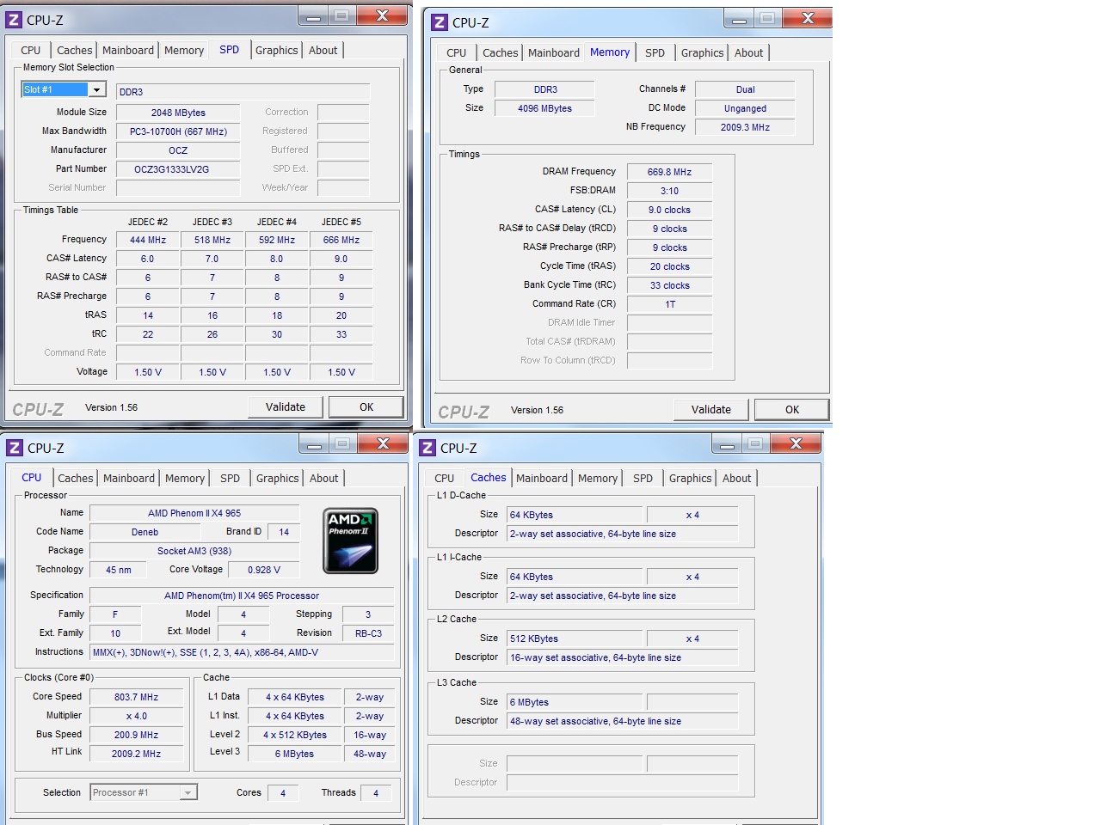
Task: Switch to Caches tab in SPD window
Action: point(75,50)
